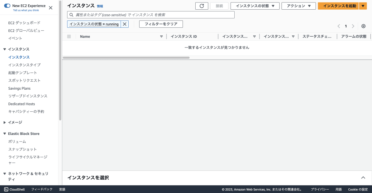The height and width of the screenshot is (193, 372).
Task: Open 起動テンプレート in sidebar
Action: click(x=23, y=73)
